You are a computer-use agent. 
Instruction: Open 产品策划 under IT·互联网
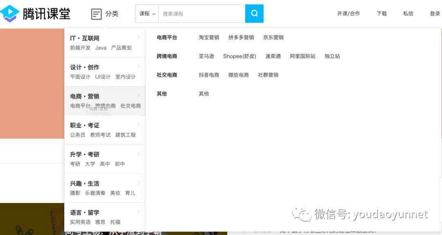(121, 48)
